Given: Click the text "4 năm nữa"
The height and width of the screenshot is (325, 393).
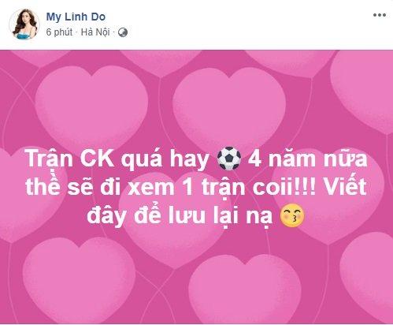Looking at the screenshot, I should pos(308,159).
